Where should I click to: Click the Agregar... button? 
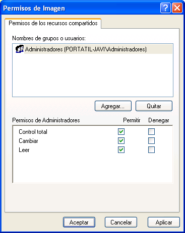point(113,106)
